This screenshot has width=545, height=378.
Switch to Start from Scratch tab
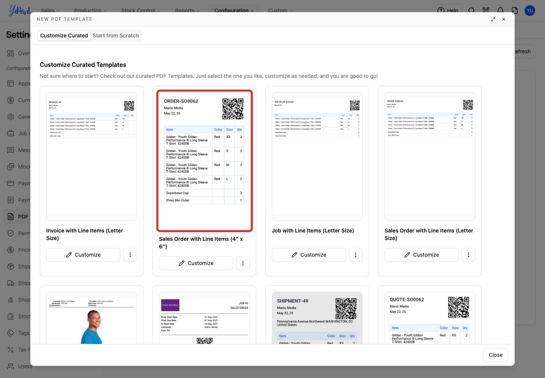116,36
